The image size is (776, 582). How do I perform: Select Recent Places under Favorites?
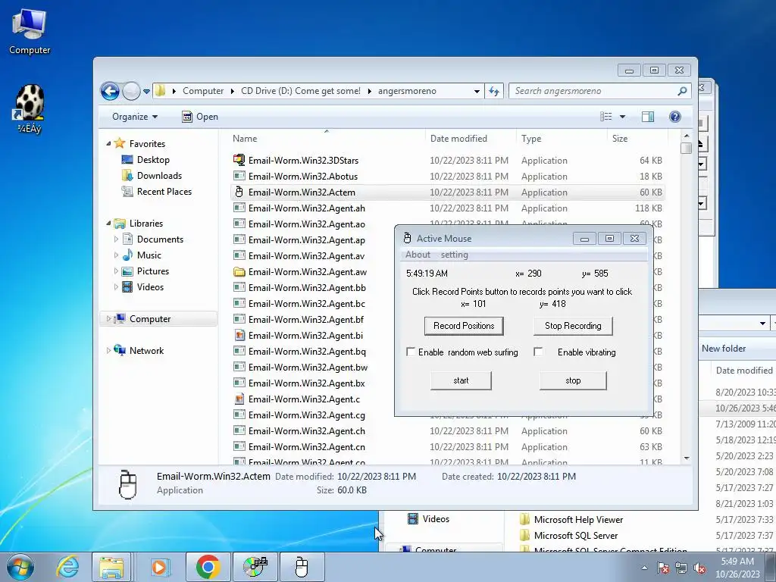click(x=164, y=192)
